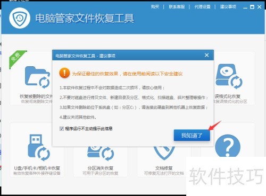This screenshot has width=266, height=196.
Task: Open the 购买 menu link
Action: [155, 7]
